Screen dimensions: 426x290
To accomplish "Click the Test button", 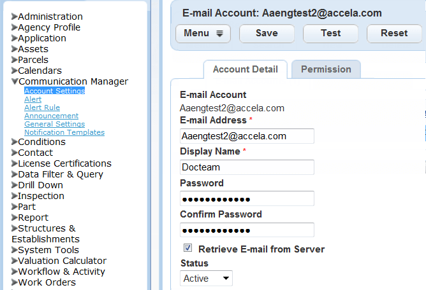I will point(330,34).
